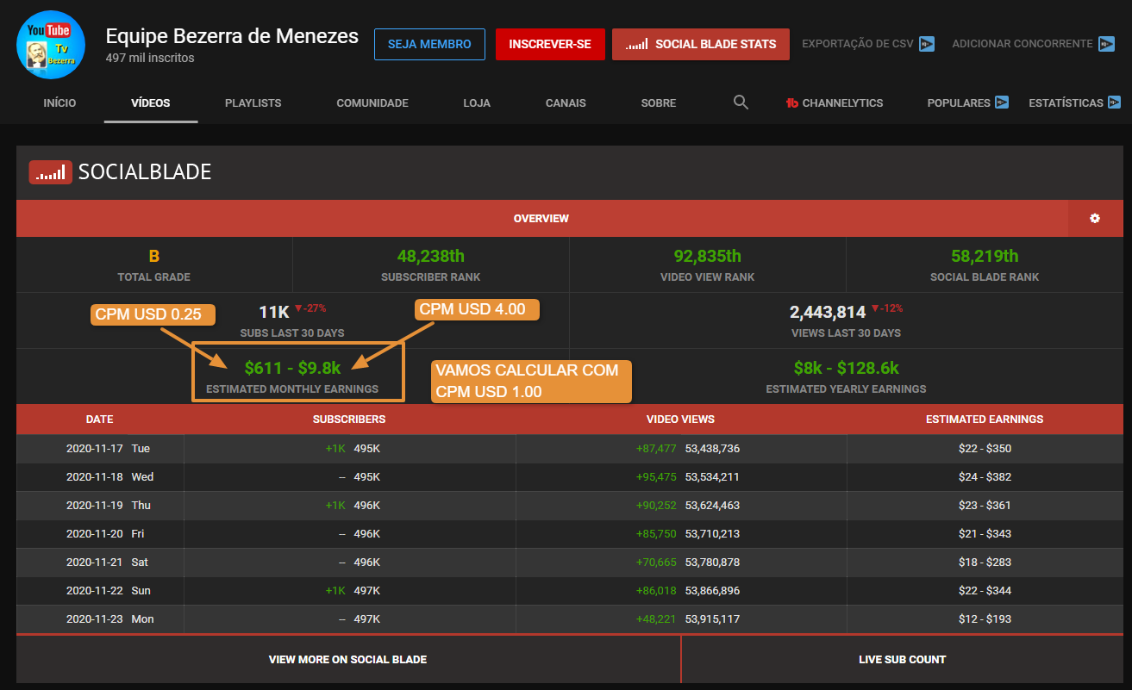Open VIEW MORE ON SOCIAL BLADE

tap(348, 659)
